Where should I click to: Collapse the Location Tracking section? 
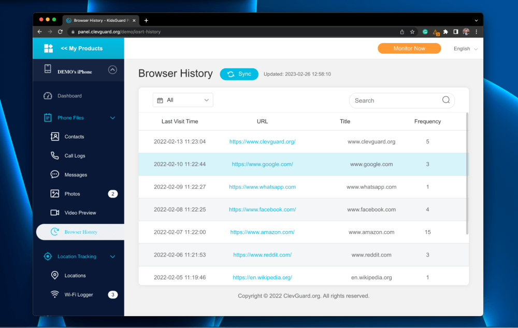(112, 256)
